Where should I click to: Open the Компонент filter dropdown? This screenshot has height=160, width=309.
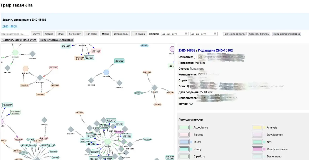[x=75, y=34]
